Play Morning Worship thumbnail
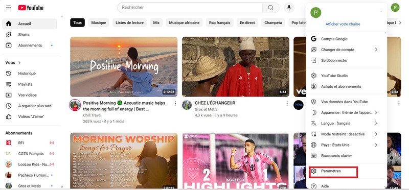This screenshot has height=190, width=409. click(124, 161)
